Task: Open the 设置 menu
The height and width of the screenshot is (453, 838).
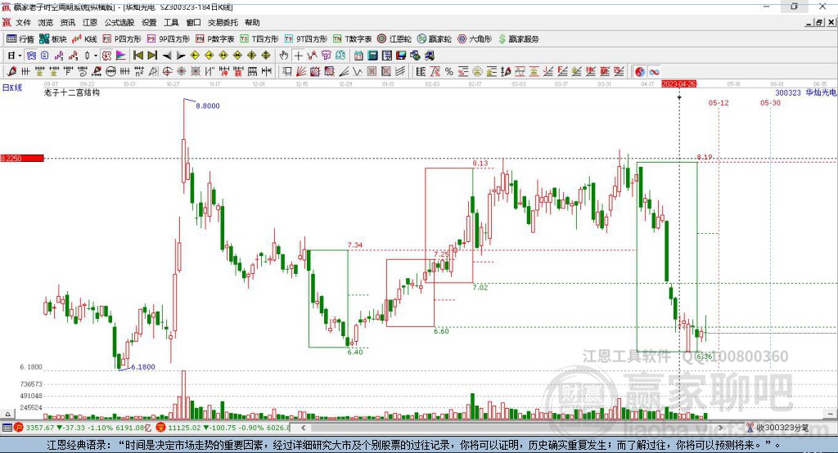Action: 149,22
